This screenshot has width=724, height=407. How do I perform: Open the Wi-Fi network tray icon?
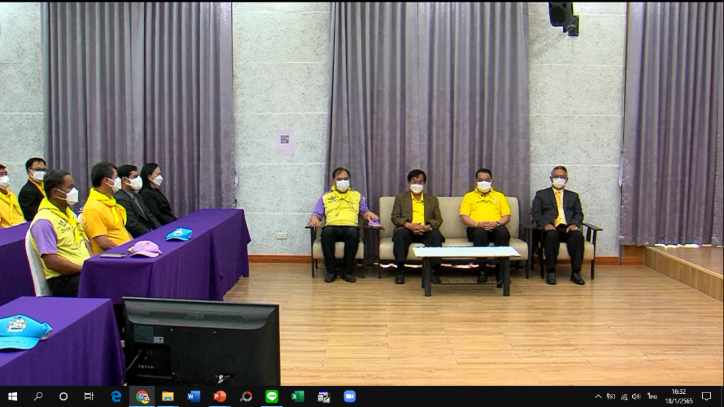click(x=624, y=396)
